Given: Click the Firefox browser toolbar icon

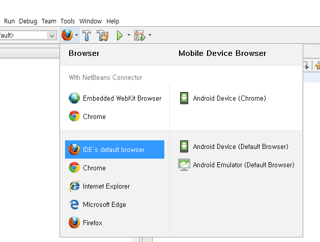Looking at the screenshot, I should 67,35.
